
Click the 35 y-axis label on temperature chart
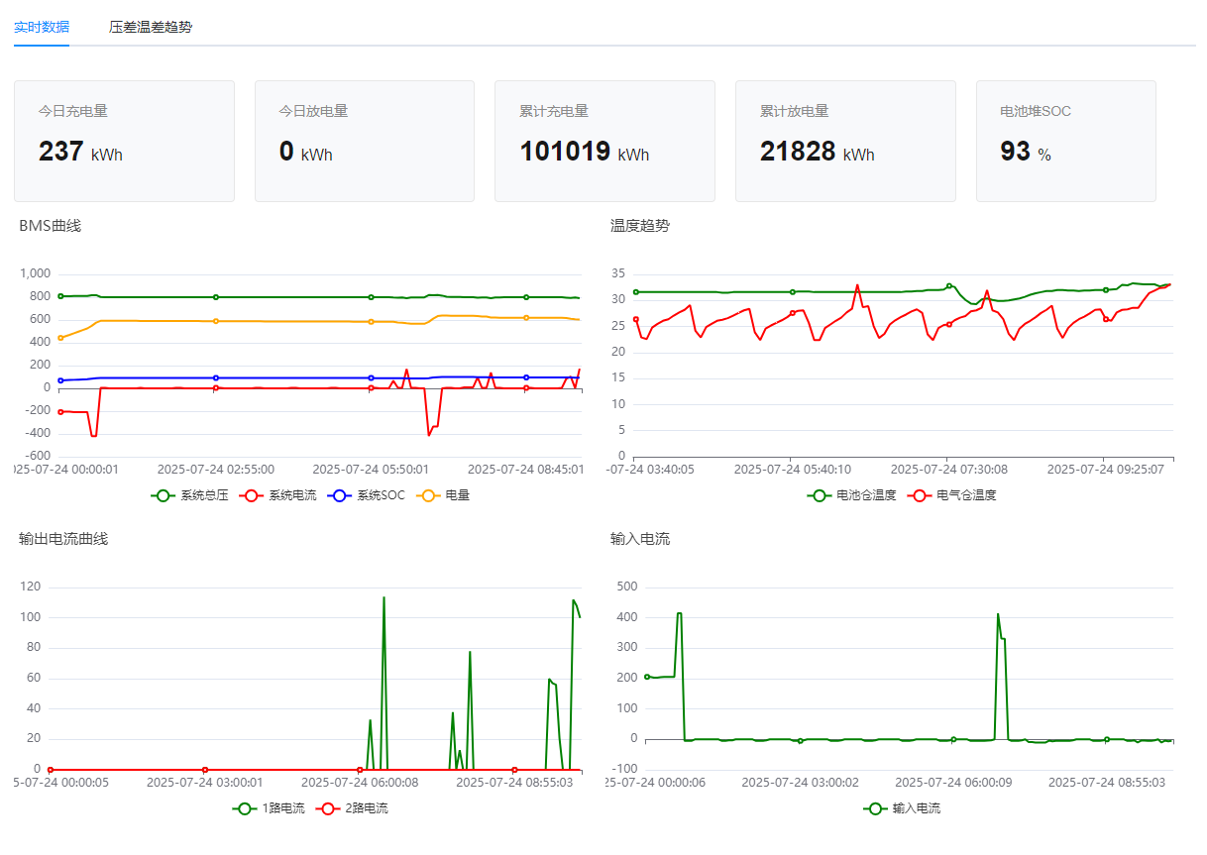coord(617,273)
